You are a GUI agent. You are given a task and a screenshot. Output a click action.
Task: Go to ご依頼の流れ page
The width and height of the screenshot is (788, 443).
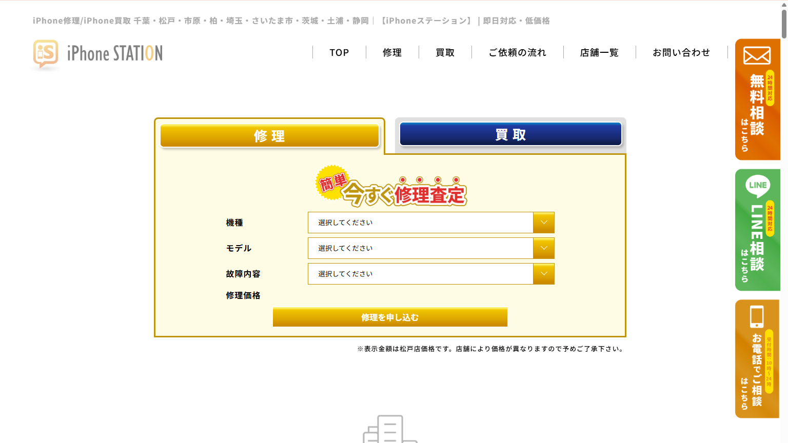click(x=517, y=52)
